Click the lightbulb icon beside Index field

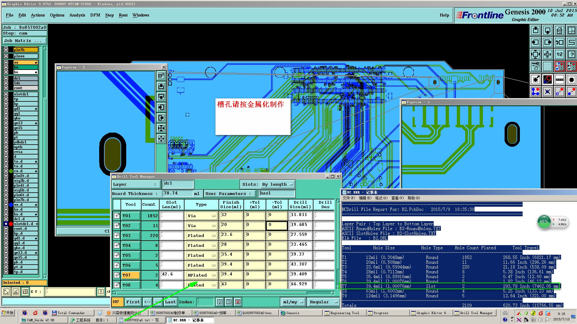(x=220, y=302)
